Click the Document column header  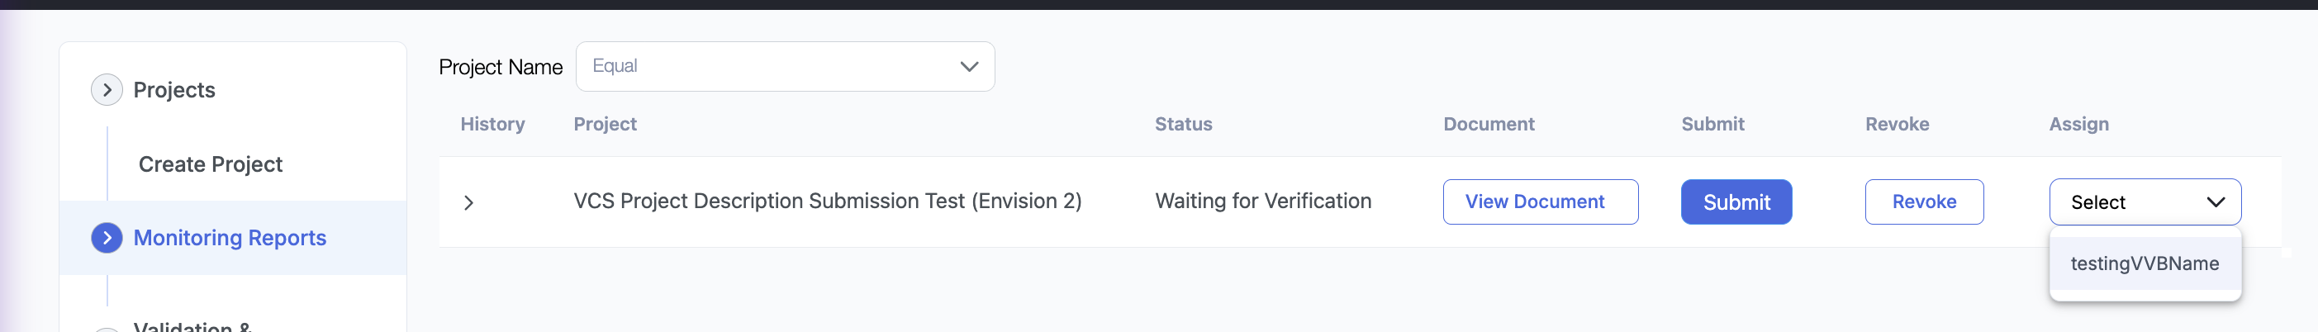click(x=1489, y=124)
